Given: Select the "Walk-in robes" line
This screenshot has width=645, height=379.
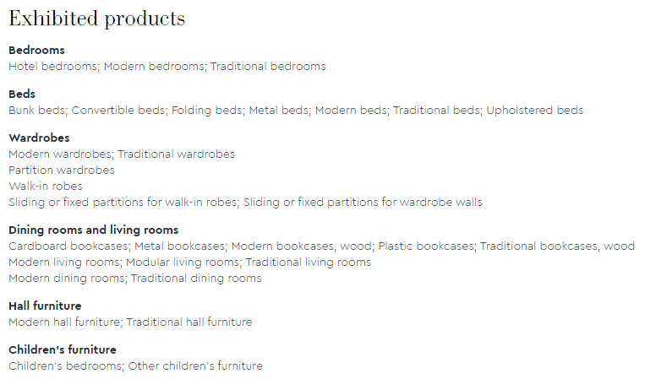Looking at the screenshot, I should coord(46,186).
